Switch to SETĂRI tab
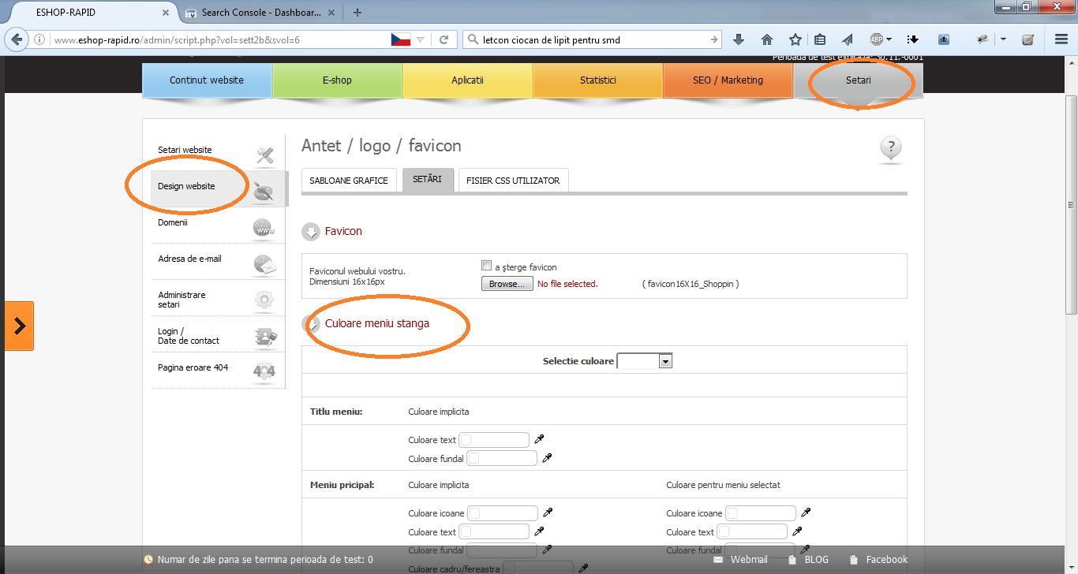Screen dimensions: 1078x574 click(x=428, y=179)
